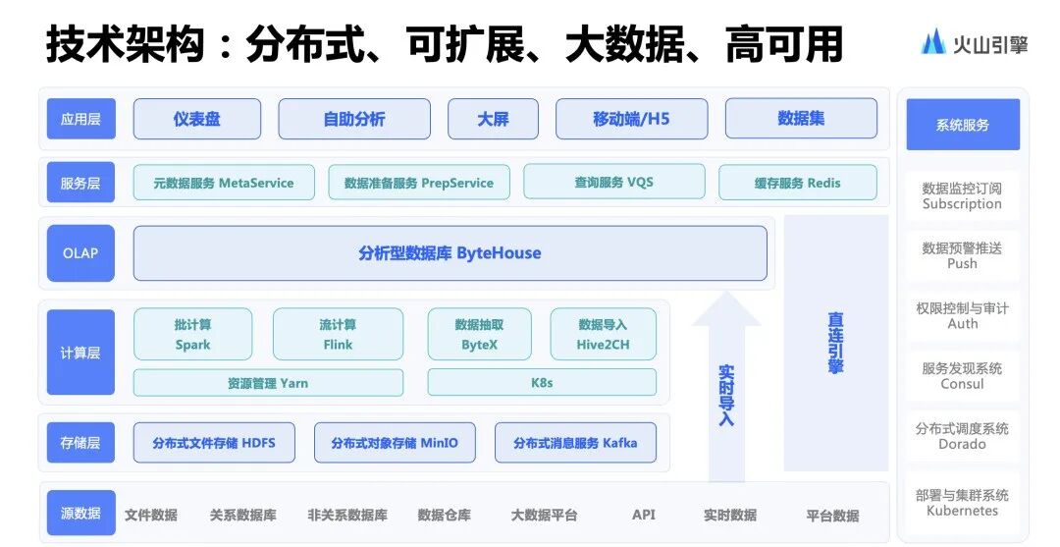Click the 大数据平台 text

(x=544, y=516)
